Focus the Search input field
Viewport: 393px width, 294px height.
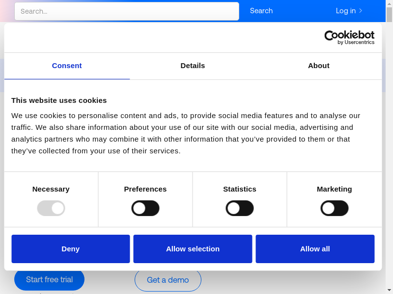click(x=127, y=11)
